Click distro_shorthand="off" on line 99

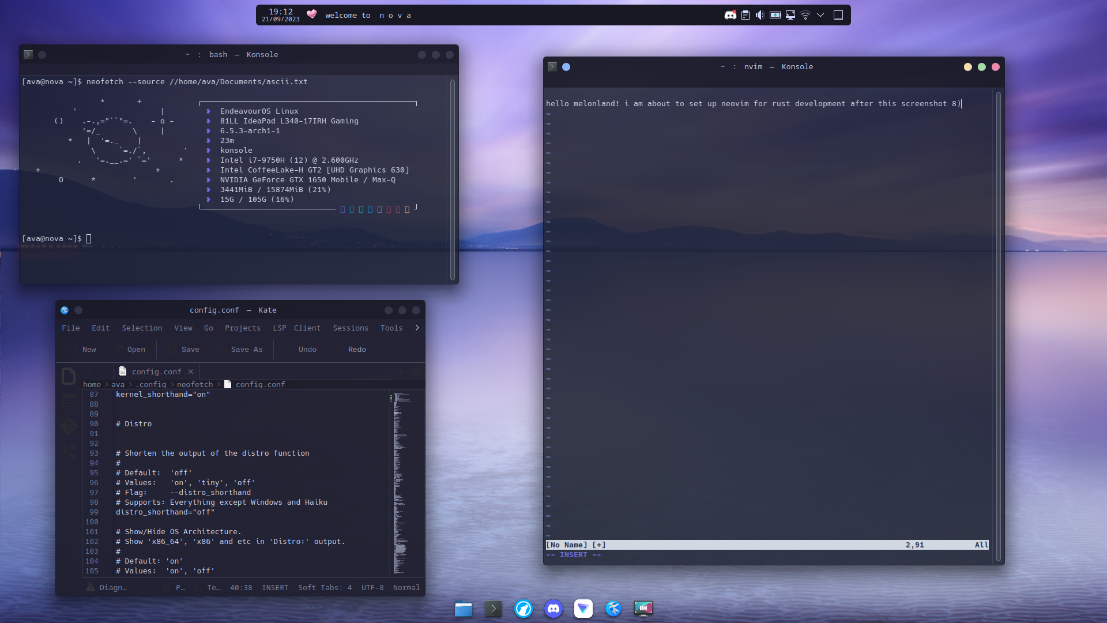[165, 512]
